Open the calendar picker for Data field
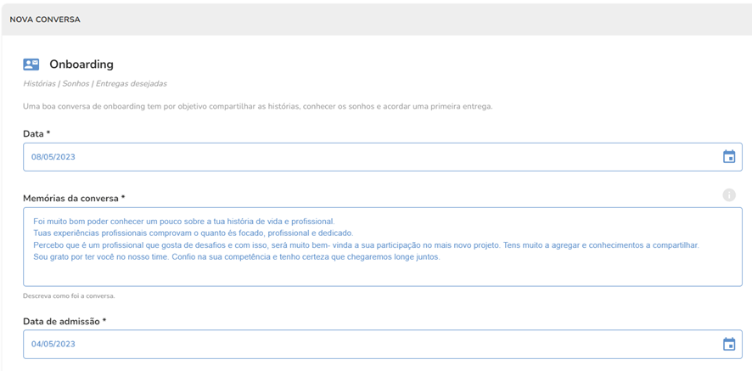Image resolution: width=752 pixels, height=371 pixels. [728, 157]
